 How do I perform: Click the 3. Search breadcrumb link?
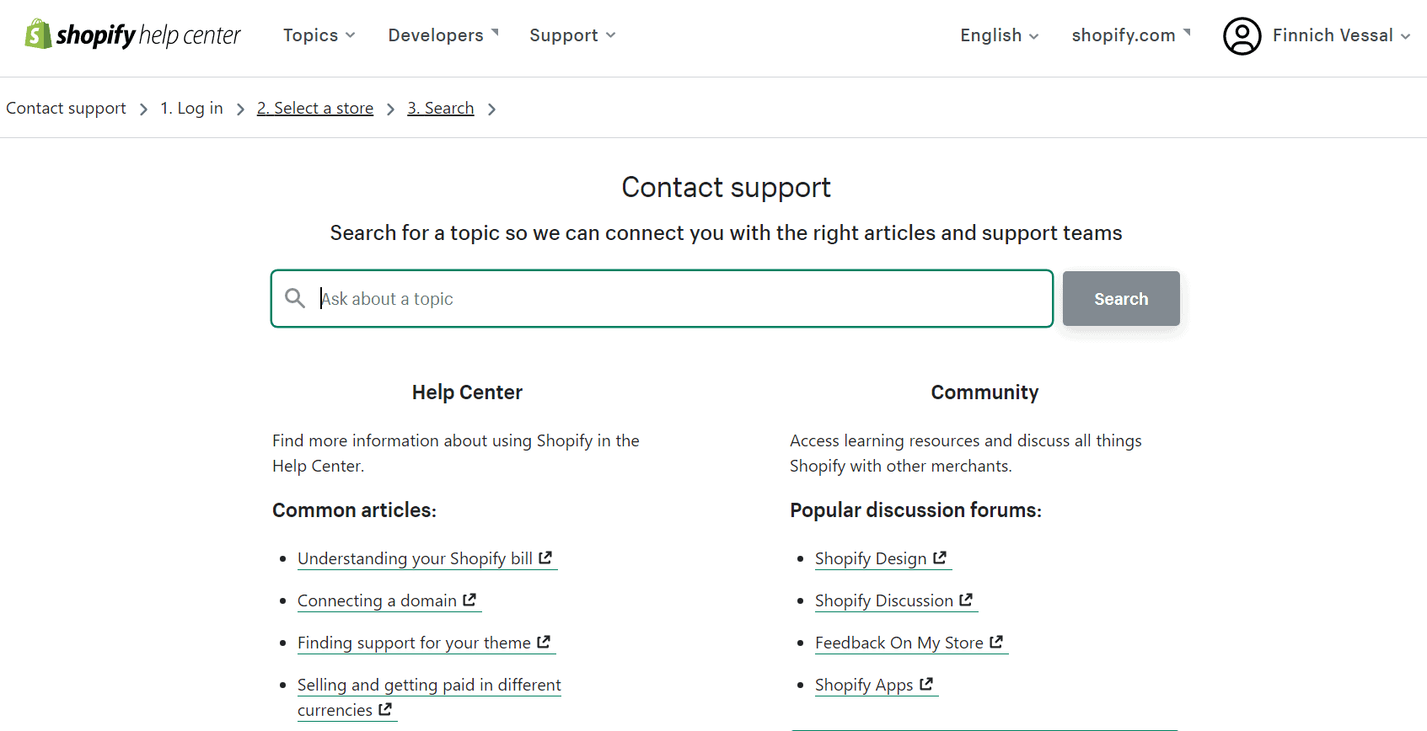[441, 109]
